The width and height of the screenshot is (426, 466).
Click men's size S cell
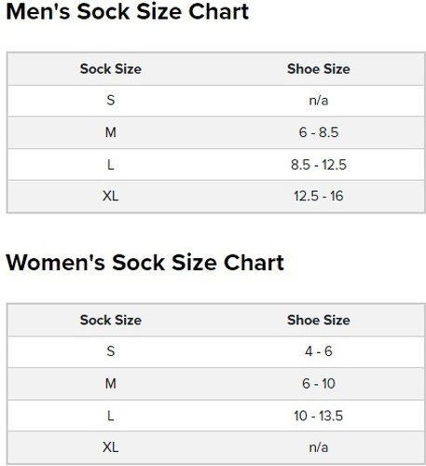[x=111, y=101]
